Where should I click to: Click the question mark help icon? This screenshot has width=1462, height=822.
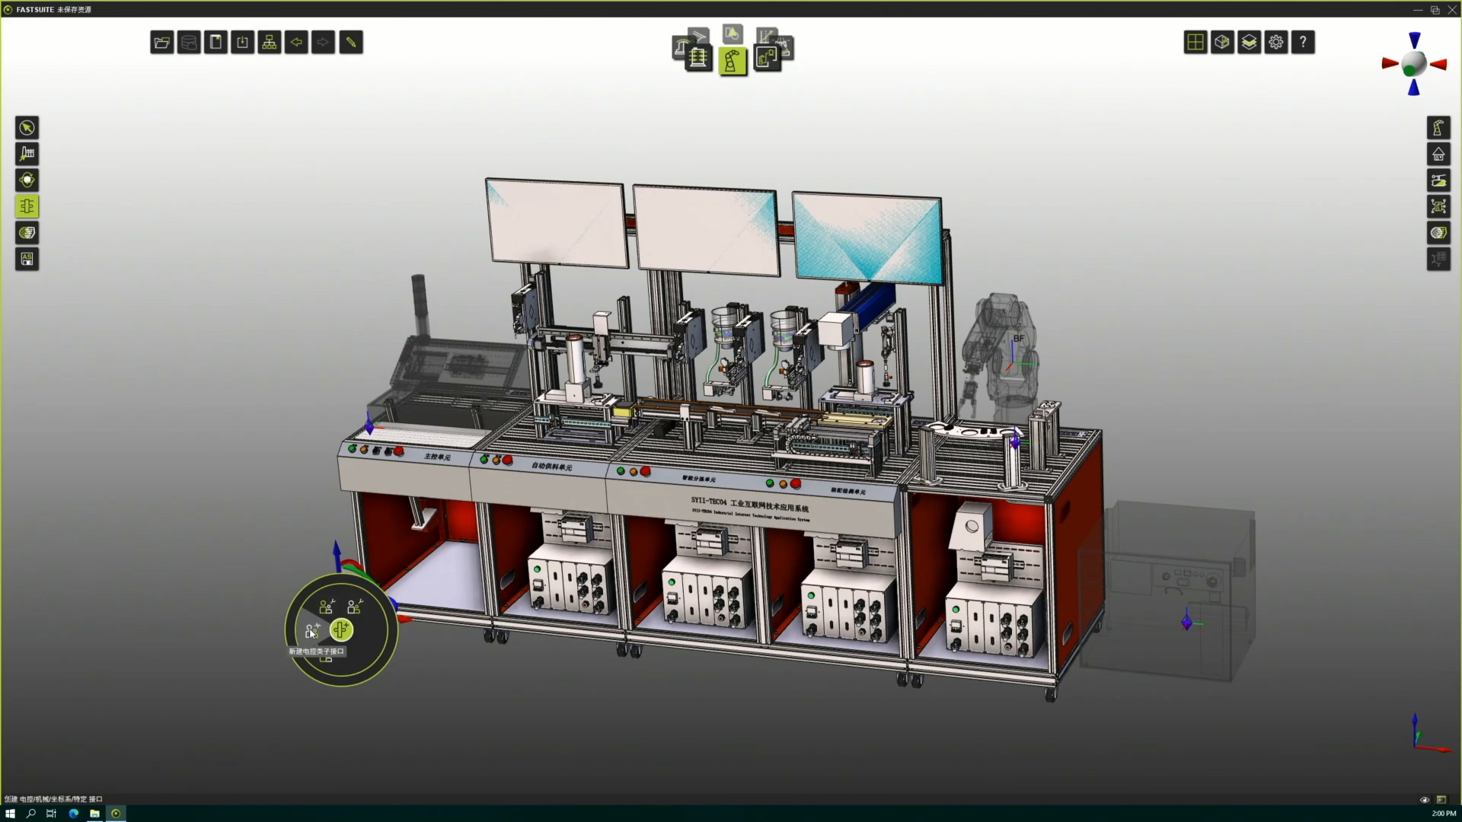(1303, 43)
